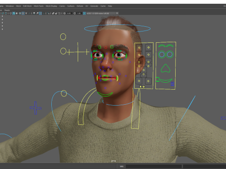Select the topmost yellow circle control
This screenshot has width=226, height=169.
[x=63, y=37]
